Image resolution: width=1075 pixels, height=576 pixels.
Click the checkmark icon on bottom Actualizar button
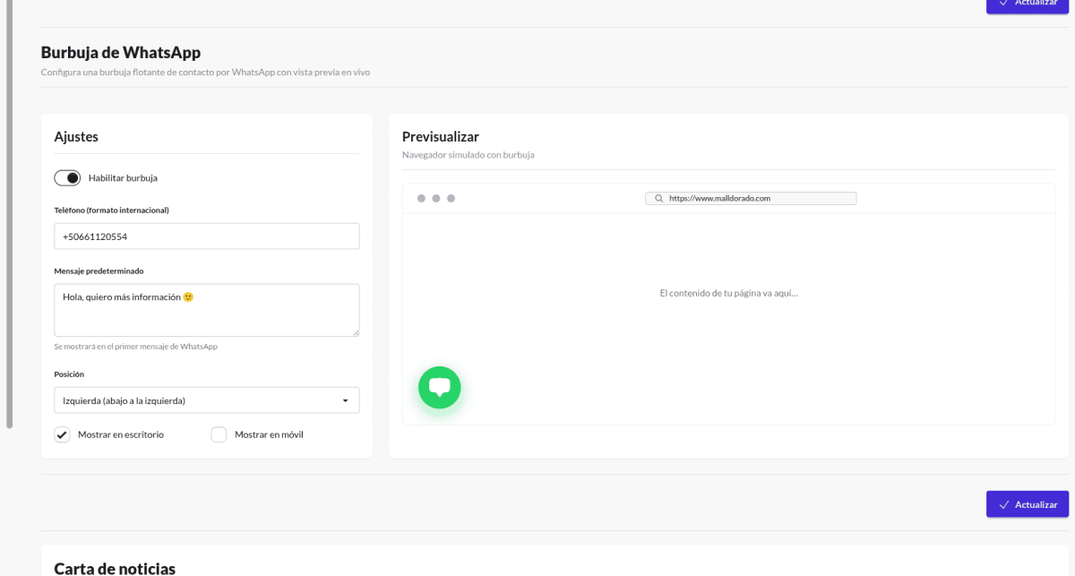(1004, 503)
